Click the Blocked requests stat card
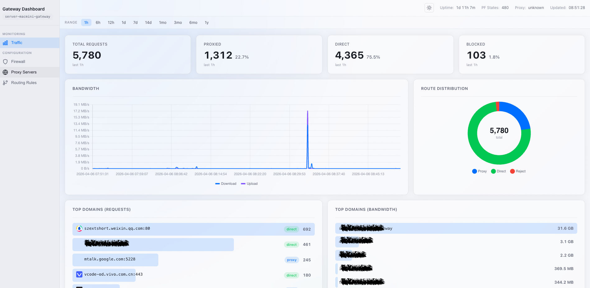 [x=522, y=55]
